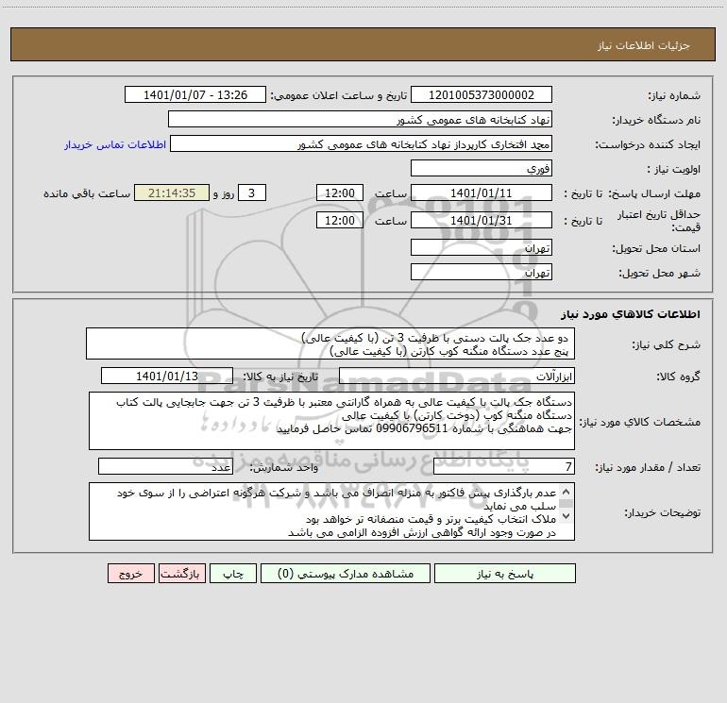Click the اطلاعات کالاهای مورد نیاز heading
Screen dimensions: 727x703
pyautogui.click(x=631, y=314)
